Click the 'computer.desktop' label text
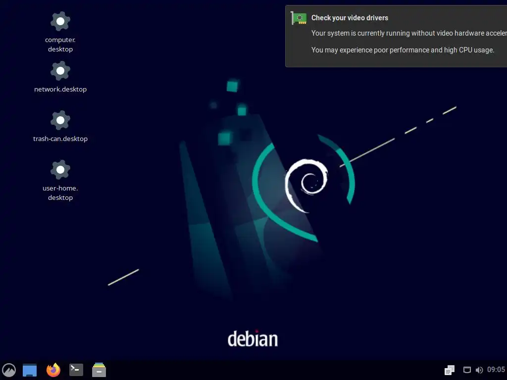 coord(60,45)
